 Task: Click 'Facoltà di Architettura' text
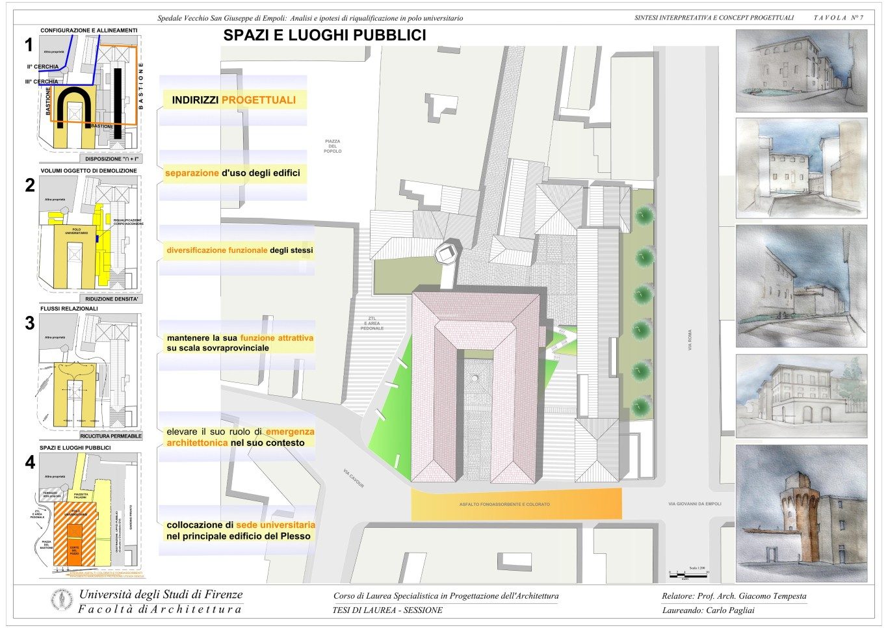160,609
